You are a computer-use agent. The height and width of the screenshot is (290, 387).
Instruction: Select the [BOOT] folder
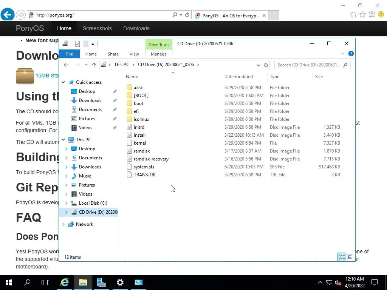[141, 96]
